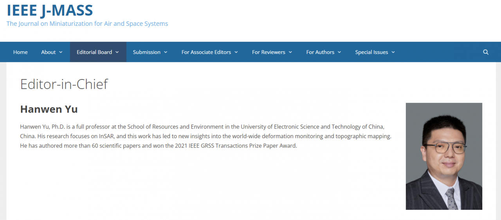Screen dimensions: 501x220
Task: Select the For Authors menu item
Action: (320, 52)
